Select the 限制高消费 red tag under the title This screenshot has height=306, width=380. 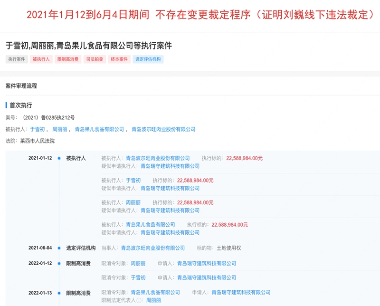(x=68, y=59)
